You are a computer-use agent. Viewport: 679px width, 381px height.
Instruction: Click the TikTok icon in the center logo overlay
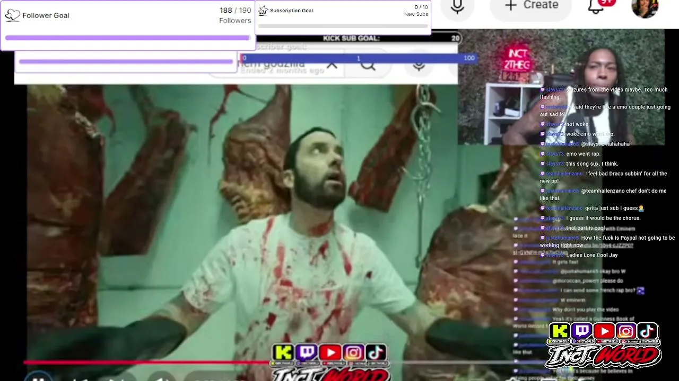pyautogui.click(x=376, y=353)
